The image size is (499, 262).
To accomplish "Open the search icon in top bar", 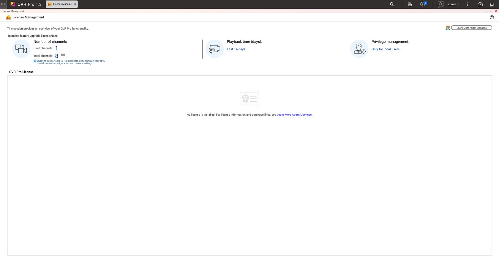I will coord(392,4).
